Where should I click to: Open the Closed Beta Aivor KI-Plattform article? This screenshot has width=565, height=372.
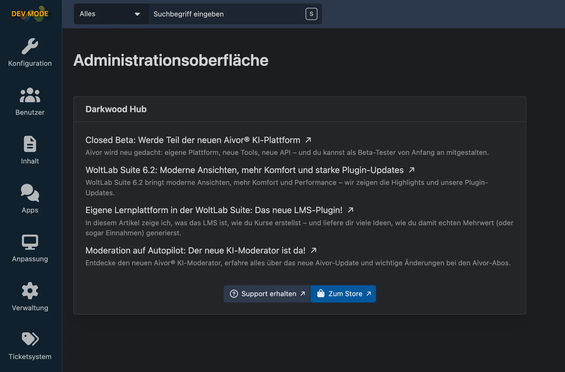[193, 140]
